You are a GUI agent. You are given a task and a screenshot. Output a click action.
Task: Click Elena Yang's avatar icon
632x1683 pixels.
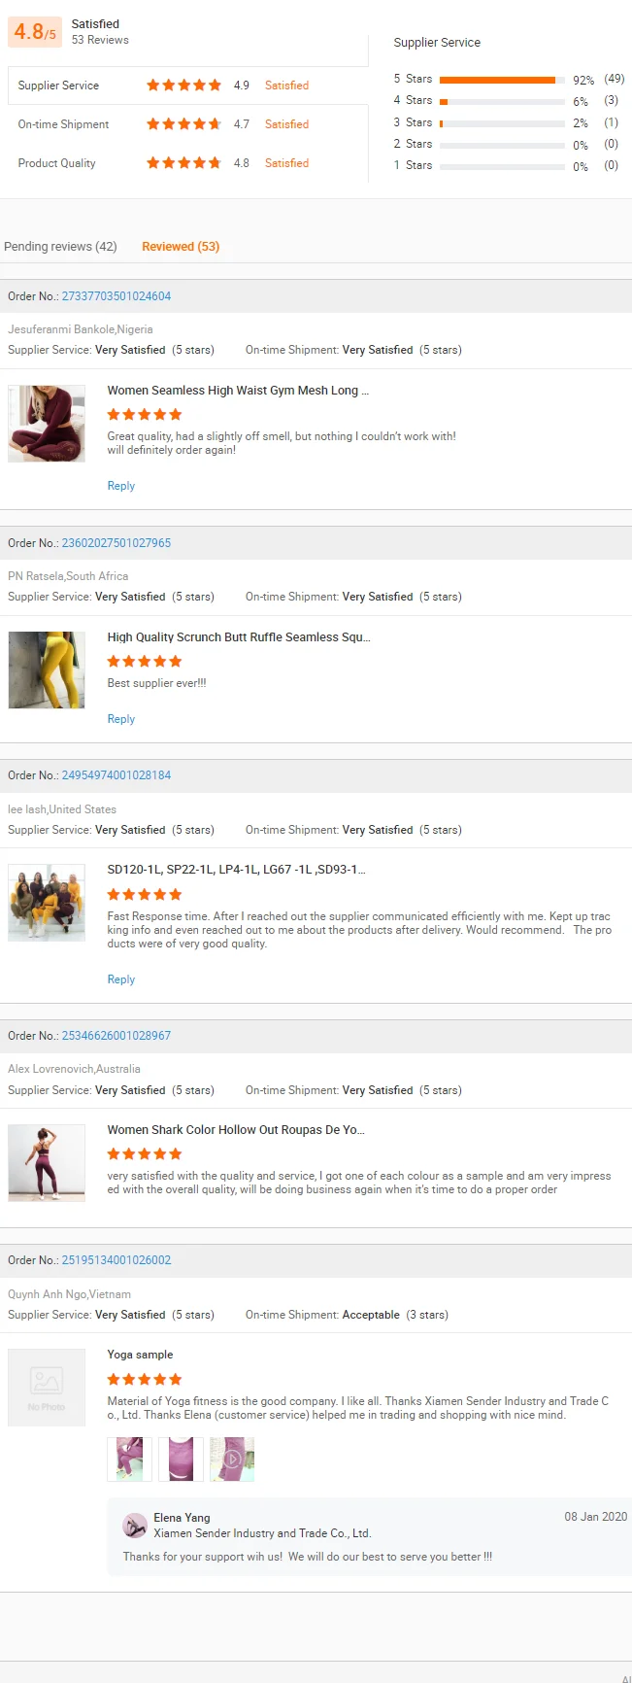[x=135, y=1526]
